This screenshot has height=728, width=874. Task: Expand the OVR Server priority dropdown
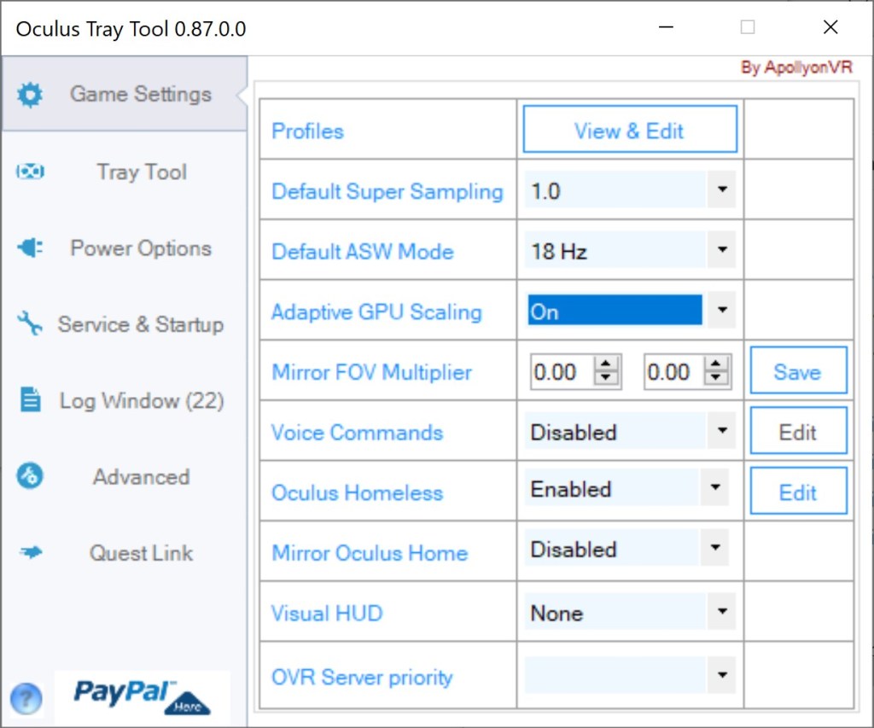click(721, 676)
